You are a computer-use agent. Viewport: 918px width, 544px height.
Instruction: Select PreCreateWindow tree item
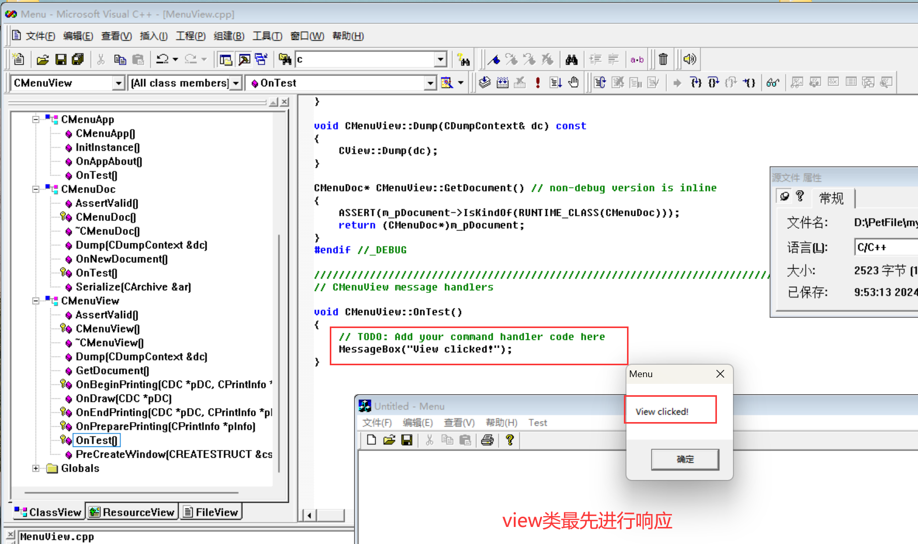pos(174,454)
